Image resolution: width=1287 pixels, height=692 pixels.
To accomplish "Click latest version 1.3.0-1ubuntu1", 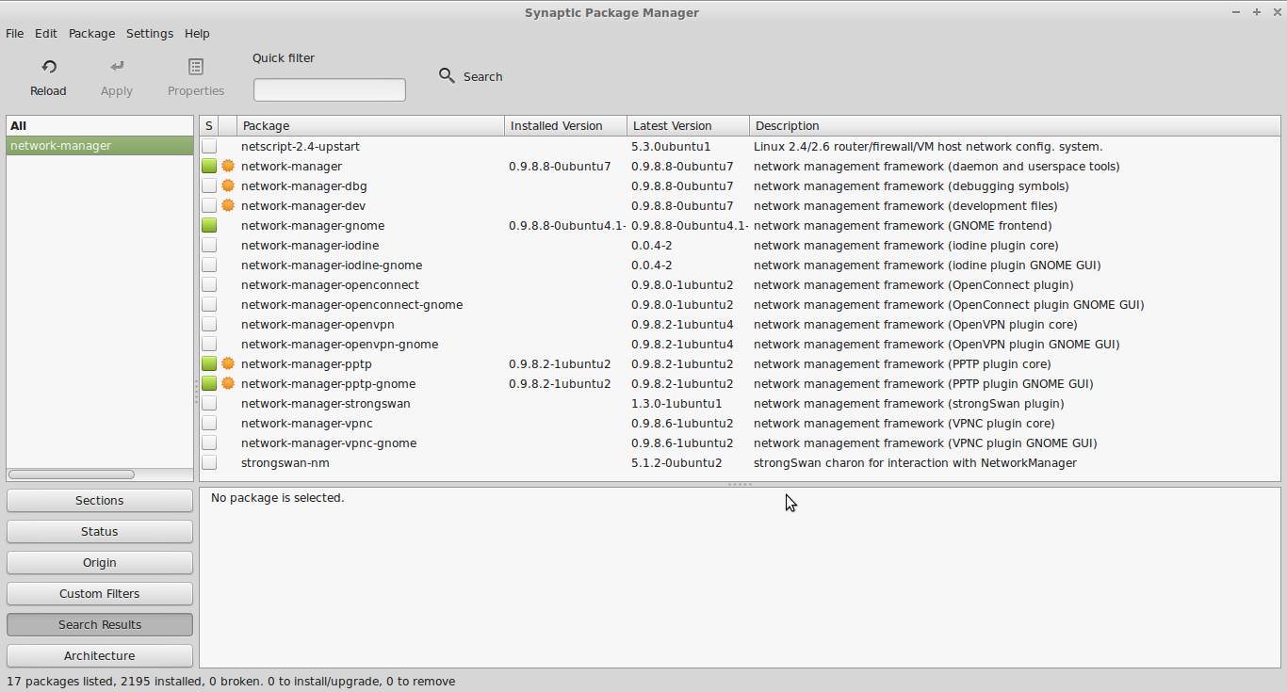I will click(x=676, y=403).
